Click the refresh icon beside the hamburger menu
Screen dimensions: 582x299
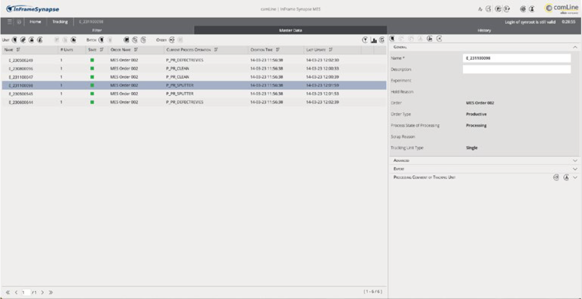[x=19, y=22]
